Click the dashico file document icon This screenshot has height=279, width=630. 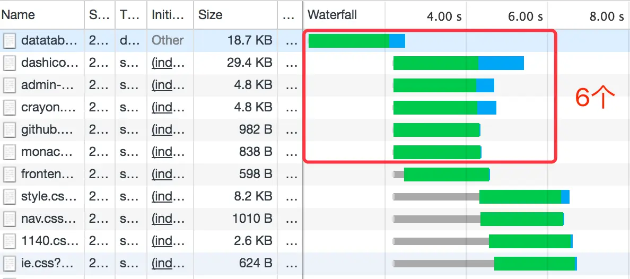tap(10, 63)
